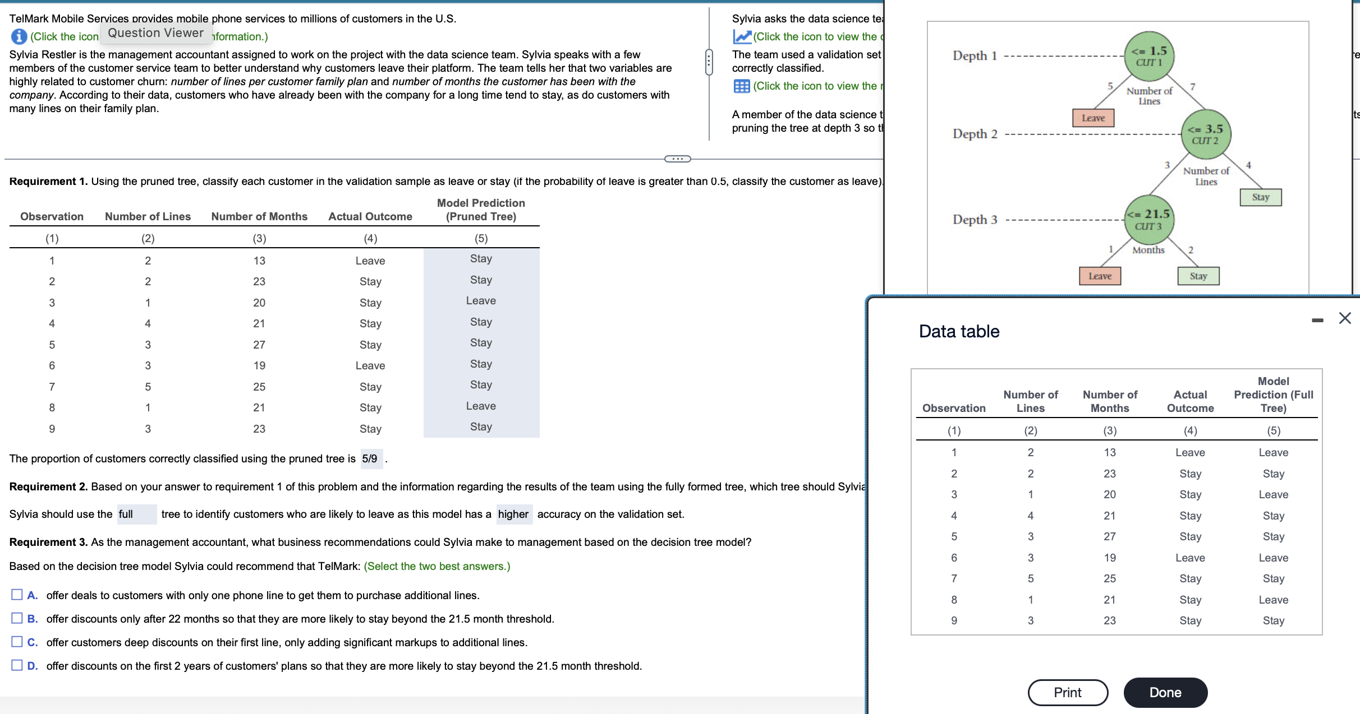Check answer option A
The image size is (1360, 714).
(x=17, y=595)
